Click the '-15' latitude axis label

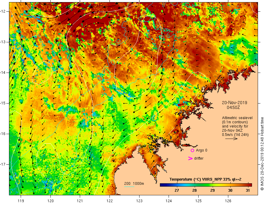[x=3, y=103]
